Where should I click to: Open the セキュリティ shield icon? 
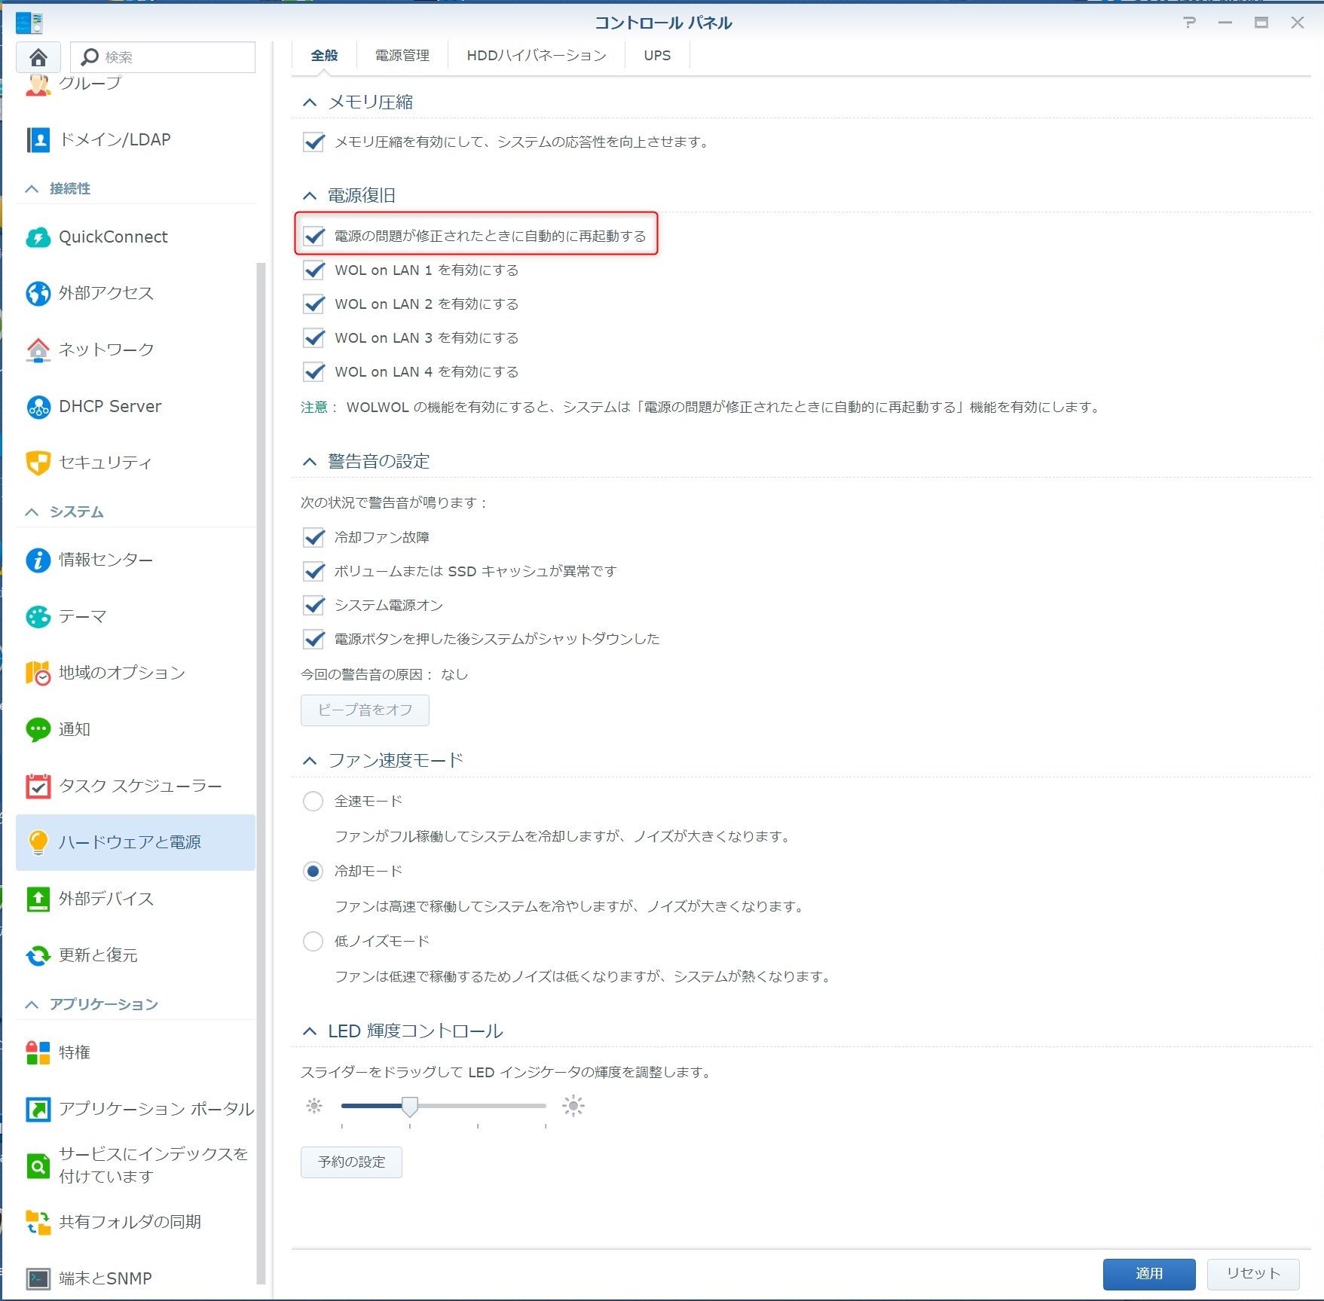[38, 463]
